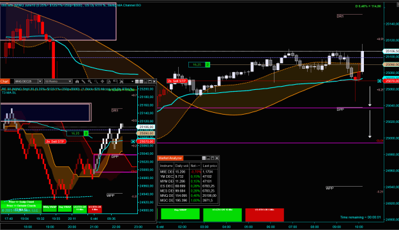The height and width of the screenshot is (230, 399).
Task: Click the X marker next to the small chart 25070,00 label
Action: pyautogui.click(x=133, y=141)
